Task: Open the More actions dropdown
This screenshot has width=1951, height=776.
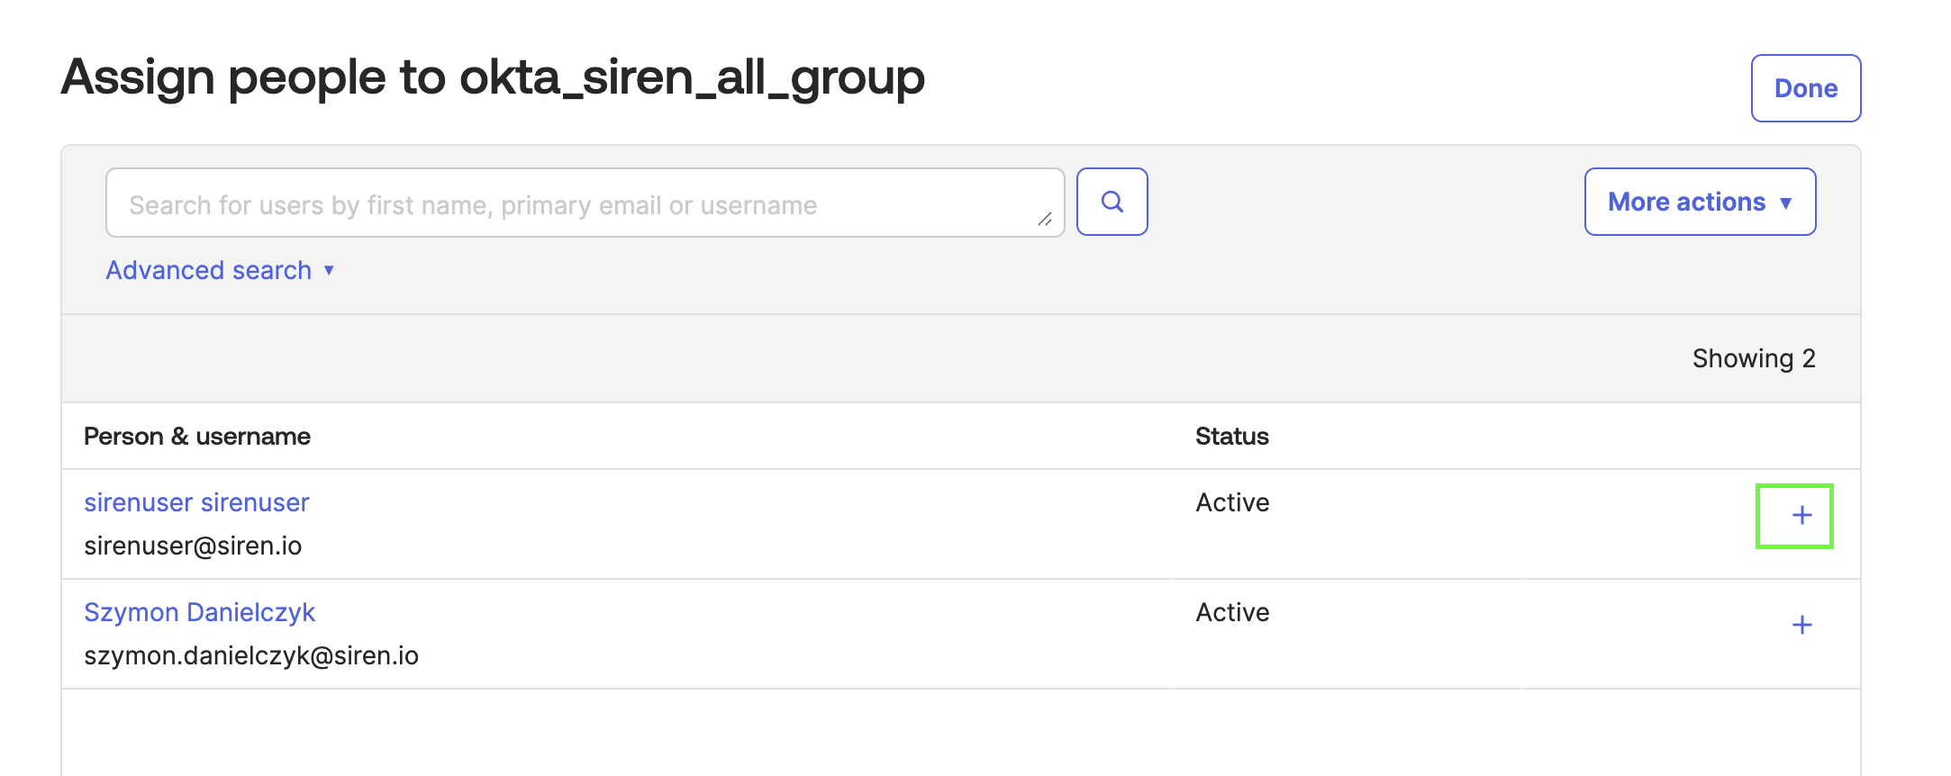Action: coord(1699,202)
